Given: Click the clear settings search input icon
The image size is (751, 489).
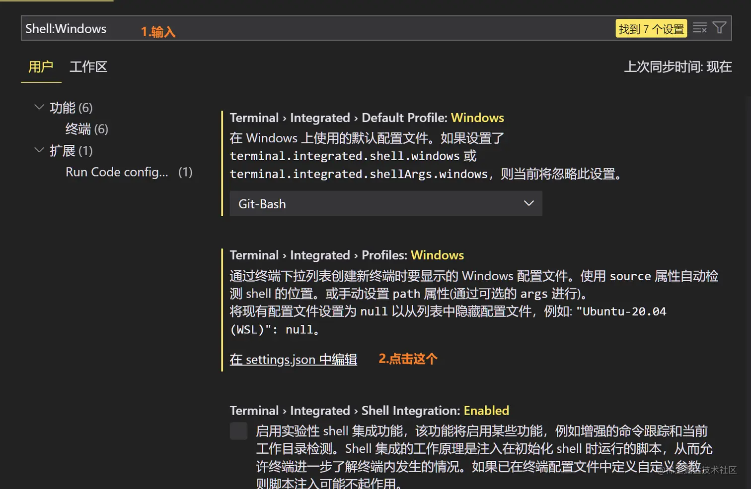Looking at the screenshot, I should (x=700, y=28).
